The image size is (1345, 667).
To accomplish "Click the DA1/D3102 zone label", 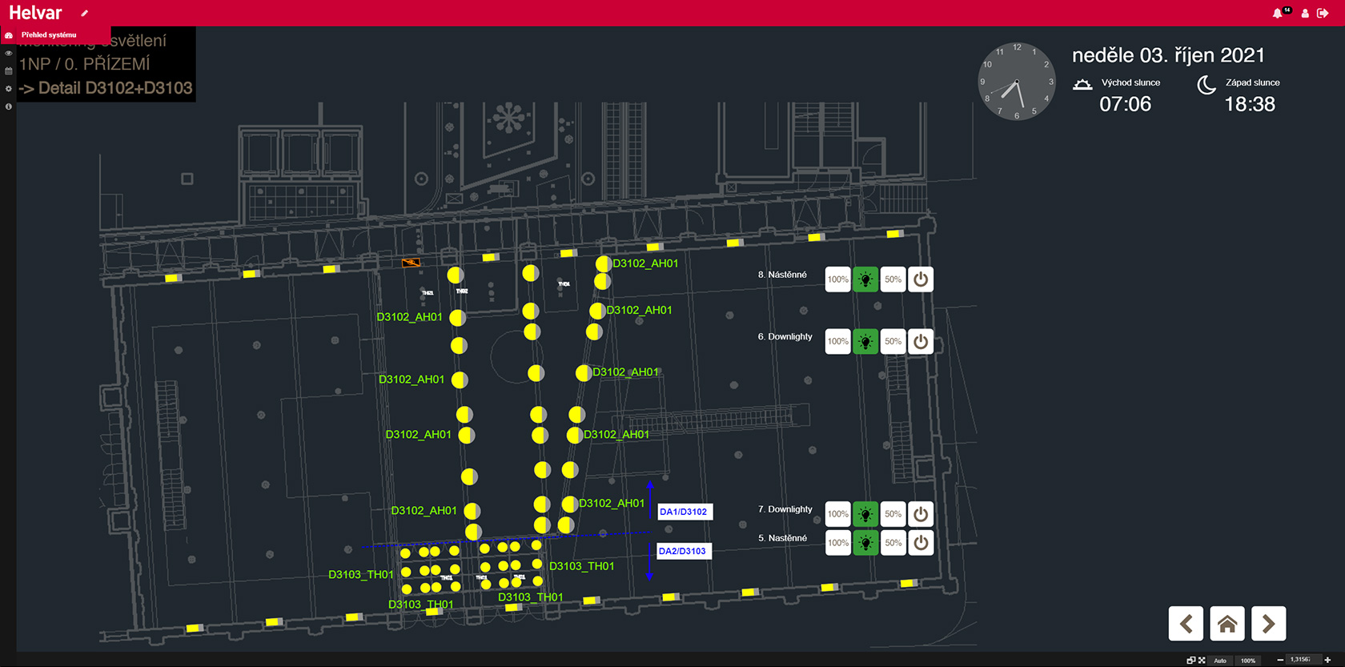I will (x=684, y=512).
